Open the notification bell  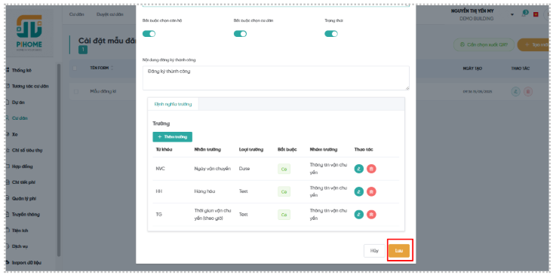[524, 14]
